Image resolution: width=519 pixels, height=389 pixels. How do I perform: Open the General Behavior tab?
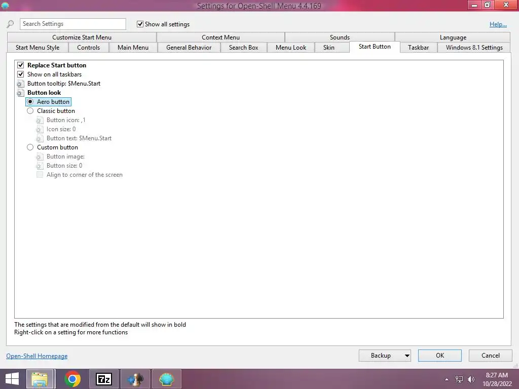click(189, 48)
